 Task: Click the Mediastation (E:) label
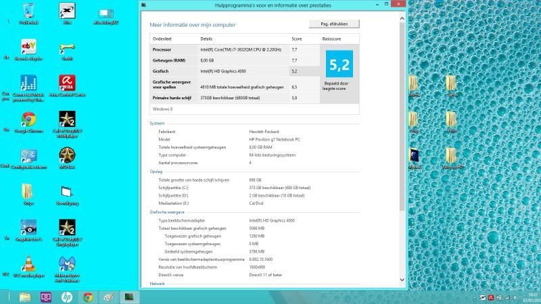(x=174, y=203)
